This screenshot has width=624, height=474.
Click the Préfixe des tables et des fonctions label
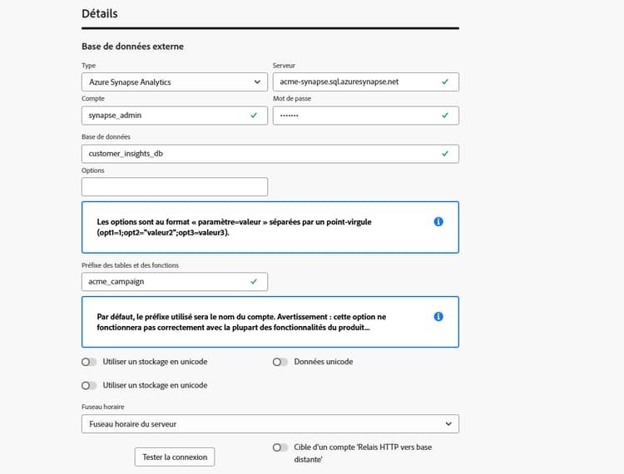point(130,265)
